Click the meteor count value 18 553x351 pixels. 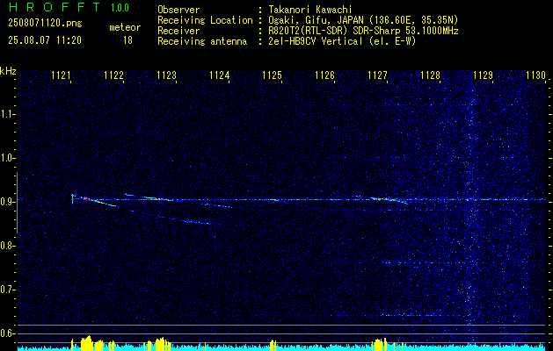click(127, 40)
